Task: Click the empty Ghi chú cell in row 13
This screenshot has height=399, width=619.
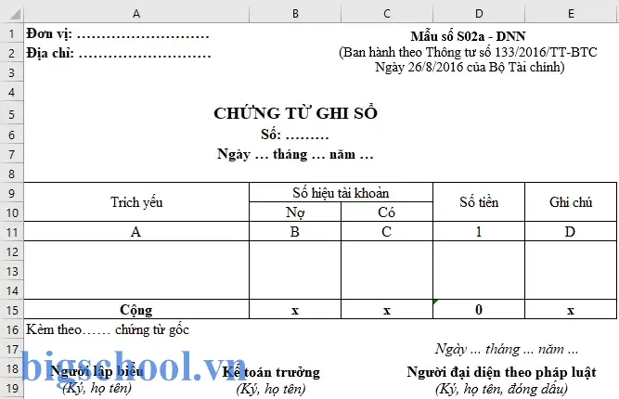Action: [x=571, y=271]
